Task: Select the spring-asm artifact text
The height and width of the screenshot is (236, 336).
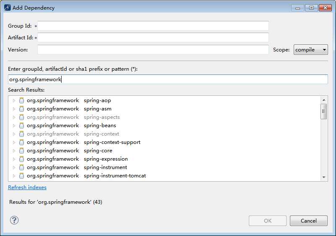Action: pos(98,109)
